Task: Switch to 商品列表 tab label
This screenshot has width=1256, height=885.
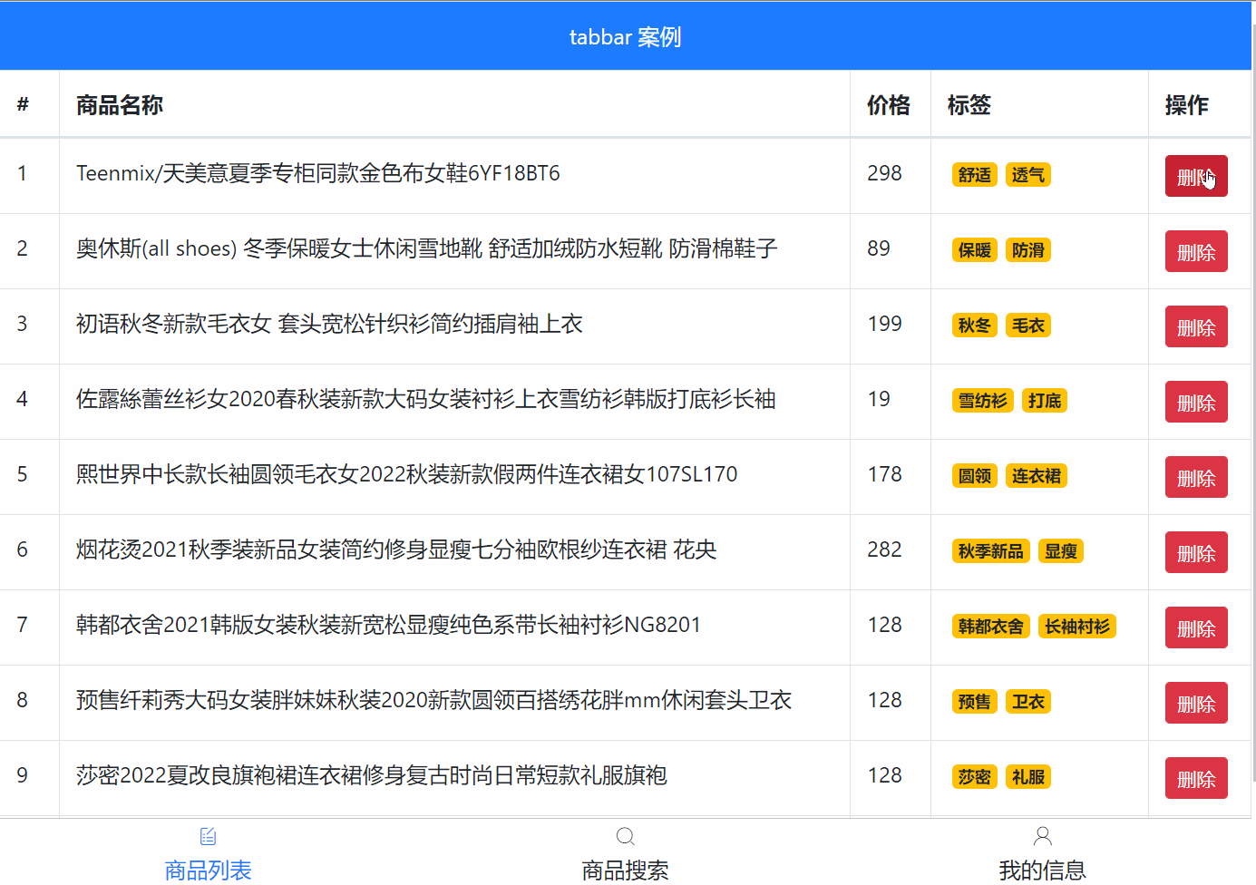Action: (x=208, y=870)
